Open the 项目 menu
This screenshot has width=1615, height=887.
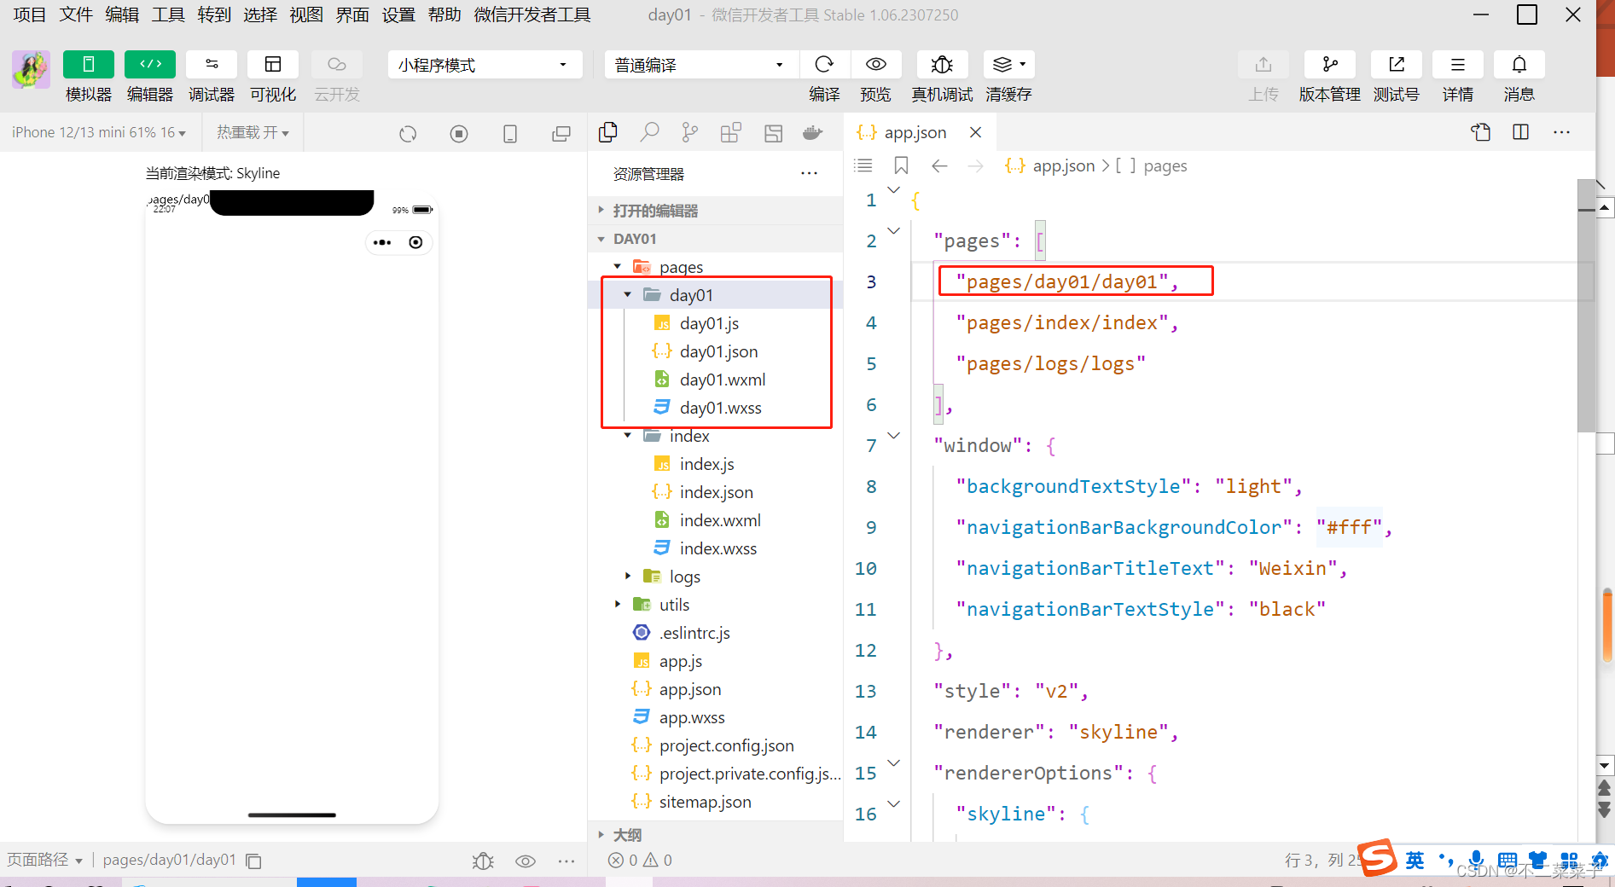(x=30, y=14)
